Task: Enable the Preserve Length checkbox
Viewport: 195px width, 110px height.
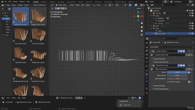Action: [x=168, y=82]
